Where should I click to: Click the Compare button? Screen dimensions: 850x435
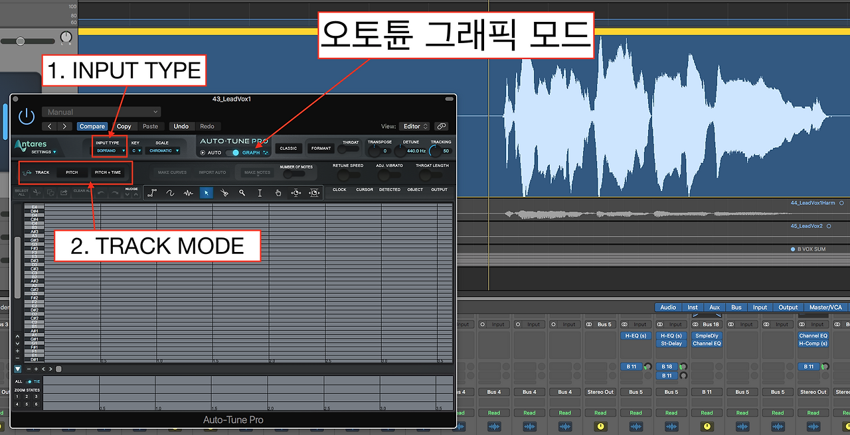92,126
